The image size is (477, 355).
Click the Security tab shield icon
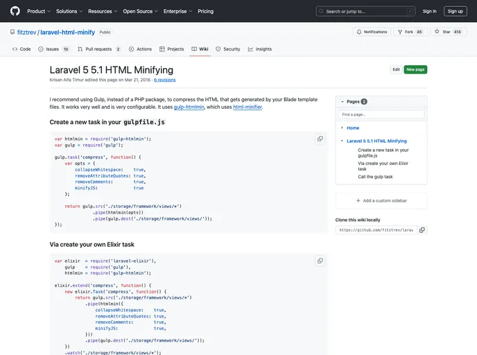[x=218, y=49]
